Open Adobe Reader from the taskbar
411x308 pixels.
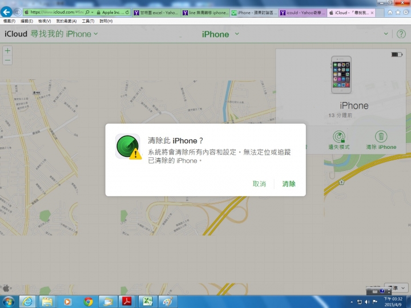point(127,302)
